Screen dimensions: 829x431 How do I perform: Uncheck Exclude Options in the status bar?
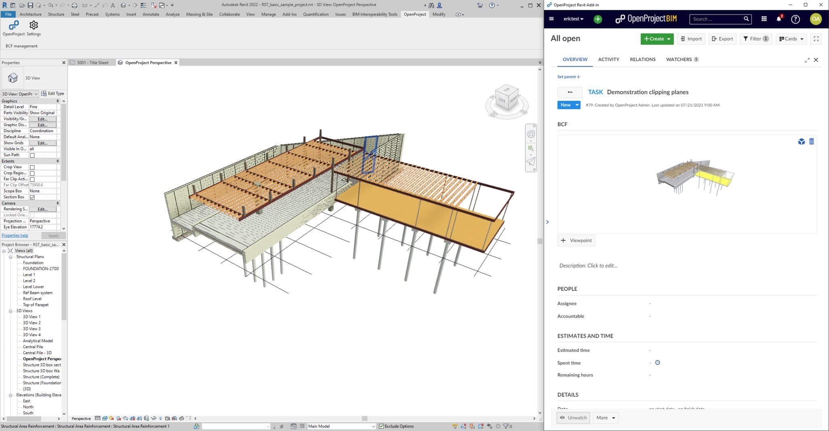382,426
